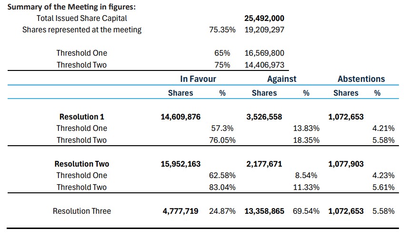Select the Resolution 1 row label

click(82, 117)
